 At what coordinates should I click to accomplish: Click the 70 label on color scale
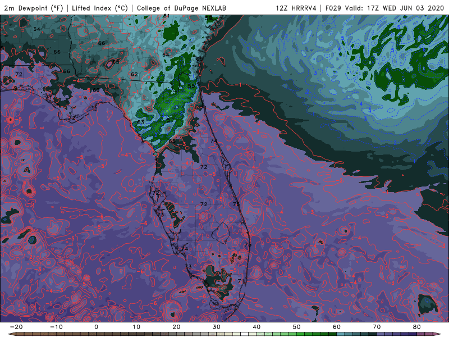click(377, 327)
